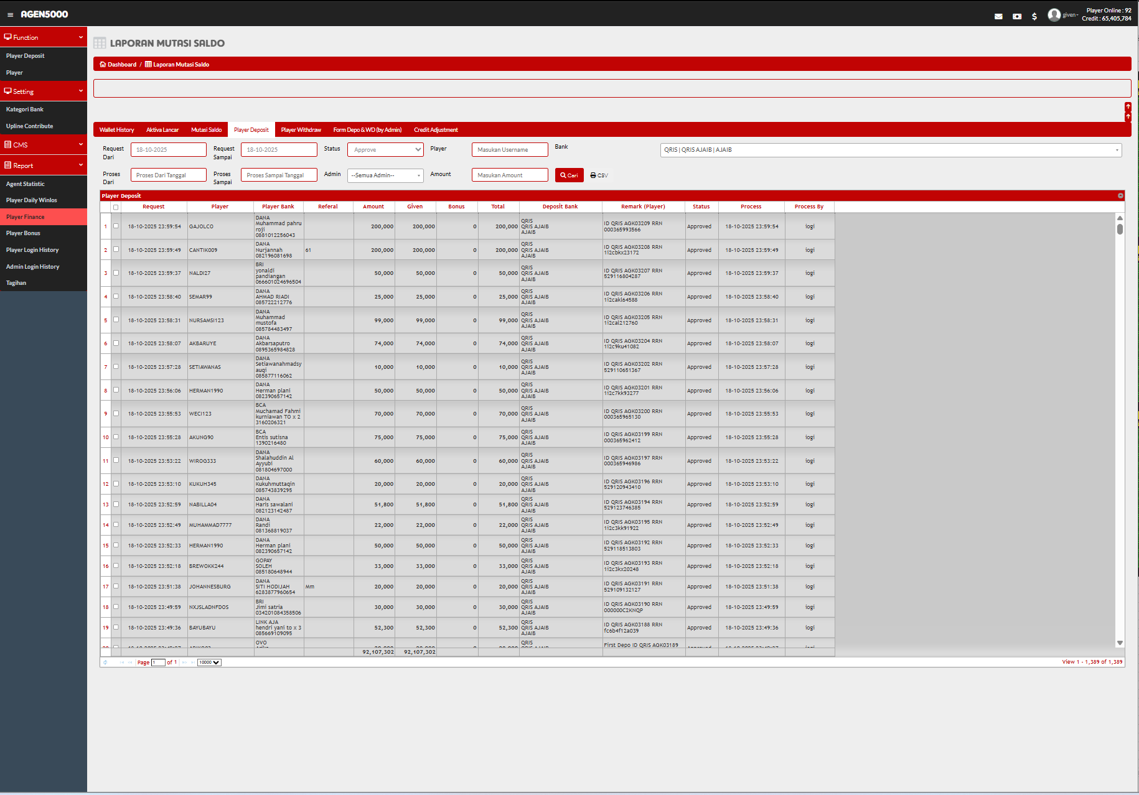Collapse the Player Deposit grid with round icon
The image size is (1139, 795).
(1120, 196)
